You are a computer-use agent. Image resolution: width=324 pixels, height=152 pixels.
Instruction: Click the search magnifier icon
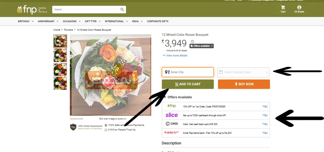pyautogui.click(x=122, y=10)
